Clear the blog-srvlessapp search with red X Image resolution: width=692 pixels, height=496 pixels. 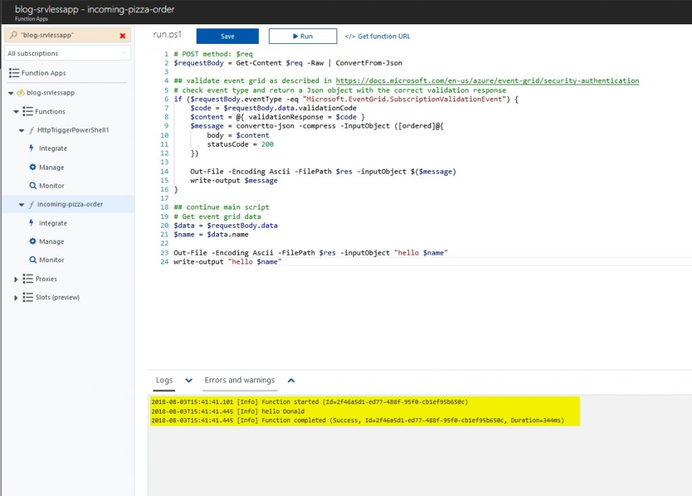pyautogui.click(x=123, y=36)
